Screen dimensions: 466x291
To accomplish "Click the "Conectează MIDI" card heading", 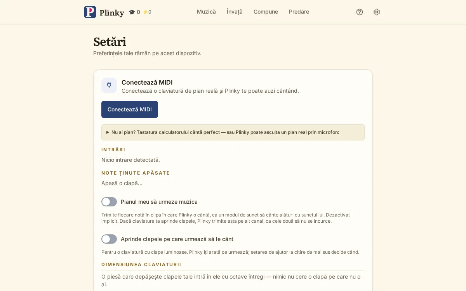I will 147,82.
